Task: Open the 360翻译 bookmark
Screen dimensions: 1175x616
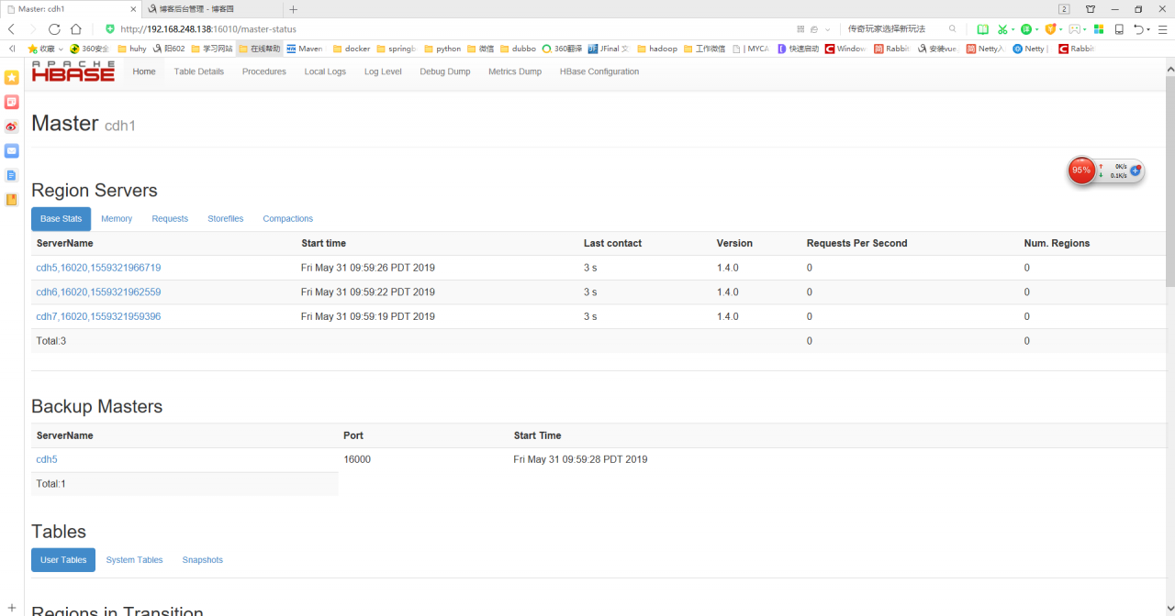Action: point(563,49)
